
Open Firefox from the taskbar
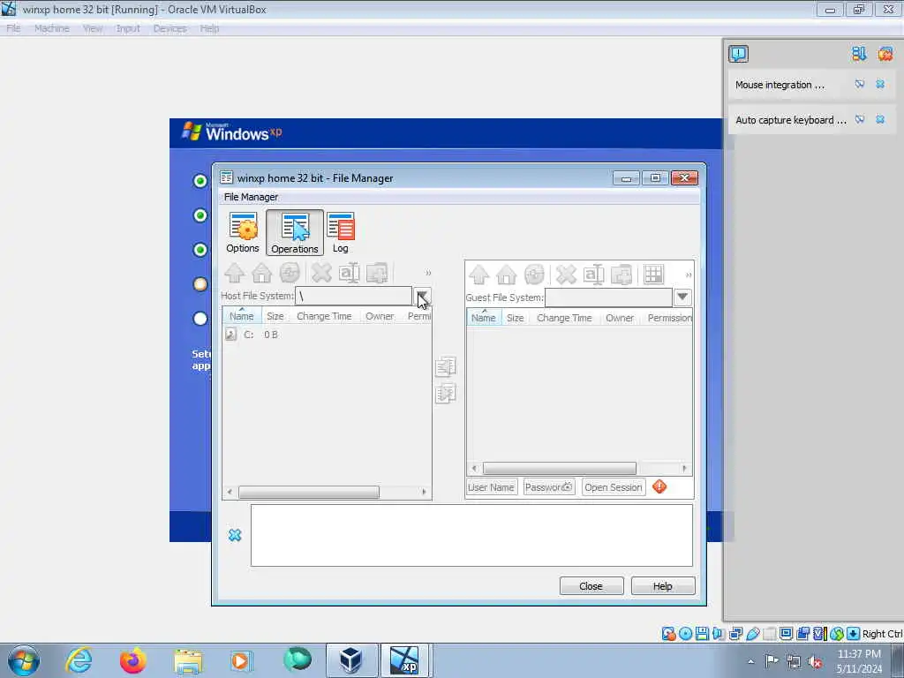pyautogui.click(x=133, y=660)
